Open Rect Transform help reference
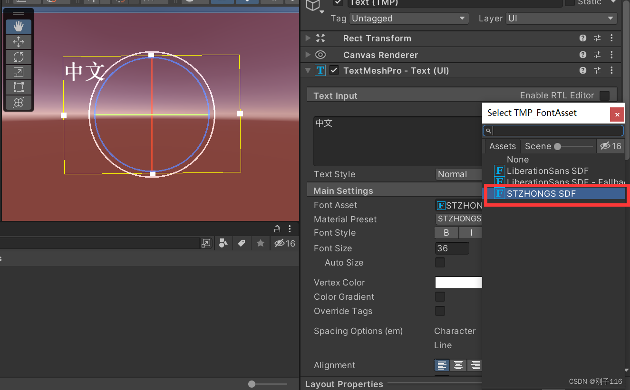 [583, 38]
